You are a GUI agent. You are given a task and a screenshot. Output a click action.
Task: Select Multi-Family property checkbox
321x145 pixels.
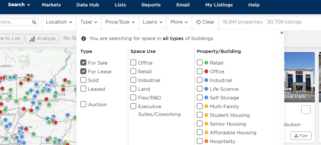199,107
